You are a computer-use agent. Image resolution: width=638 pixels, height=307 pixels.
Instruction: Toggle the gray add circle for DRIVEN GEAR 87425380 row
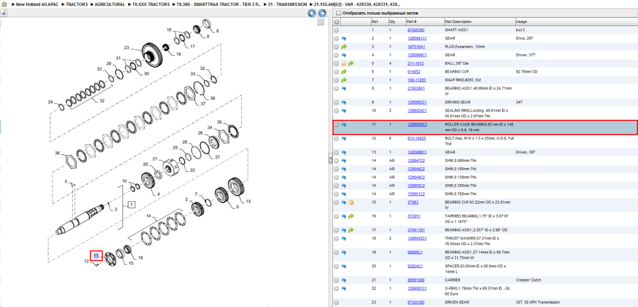(x=336, y=302)
